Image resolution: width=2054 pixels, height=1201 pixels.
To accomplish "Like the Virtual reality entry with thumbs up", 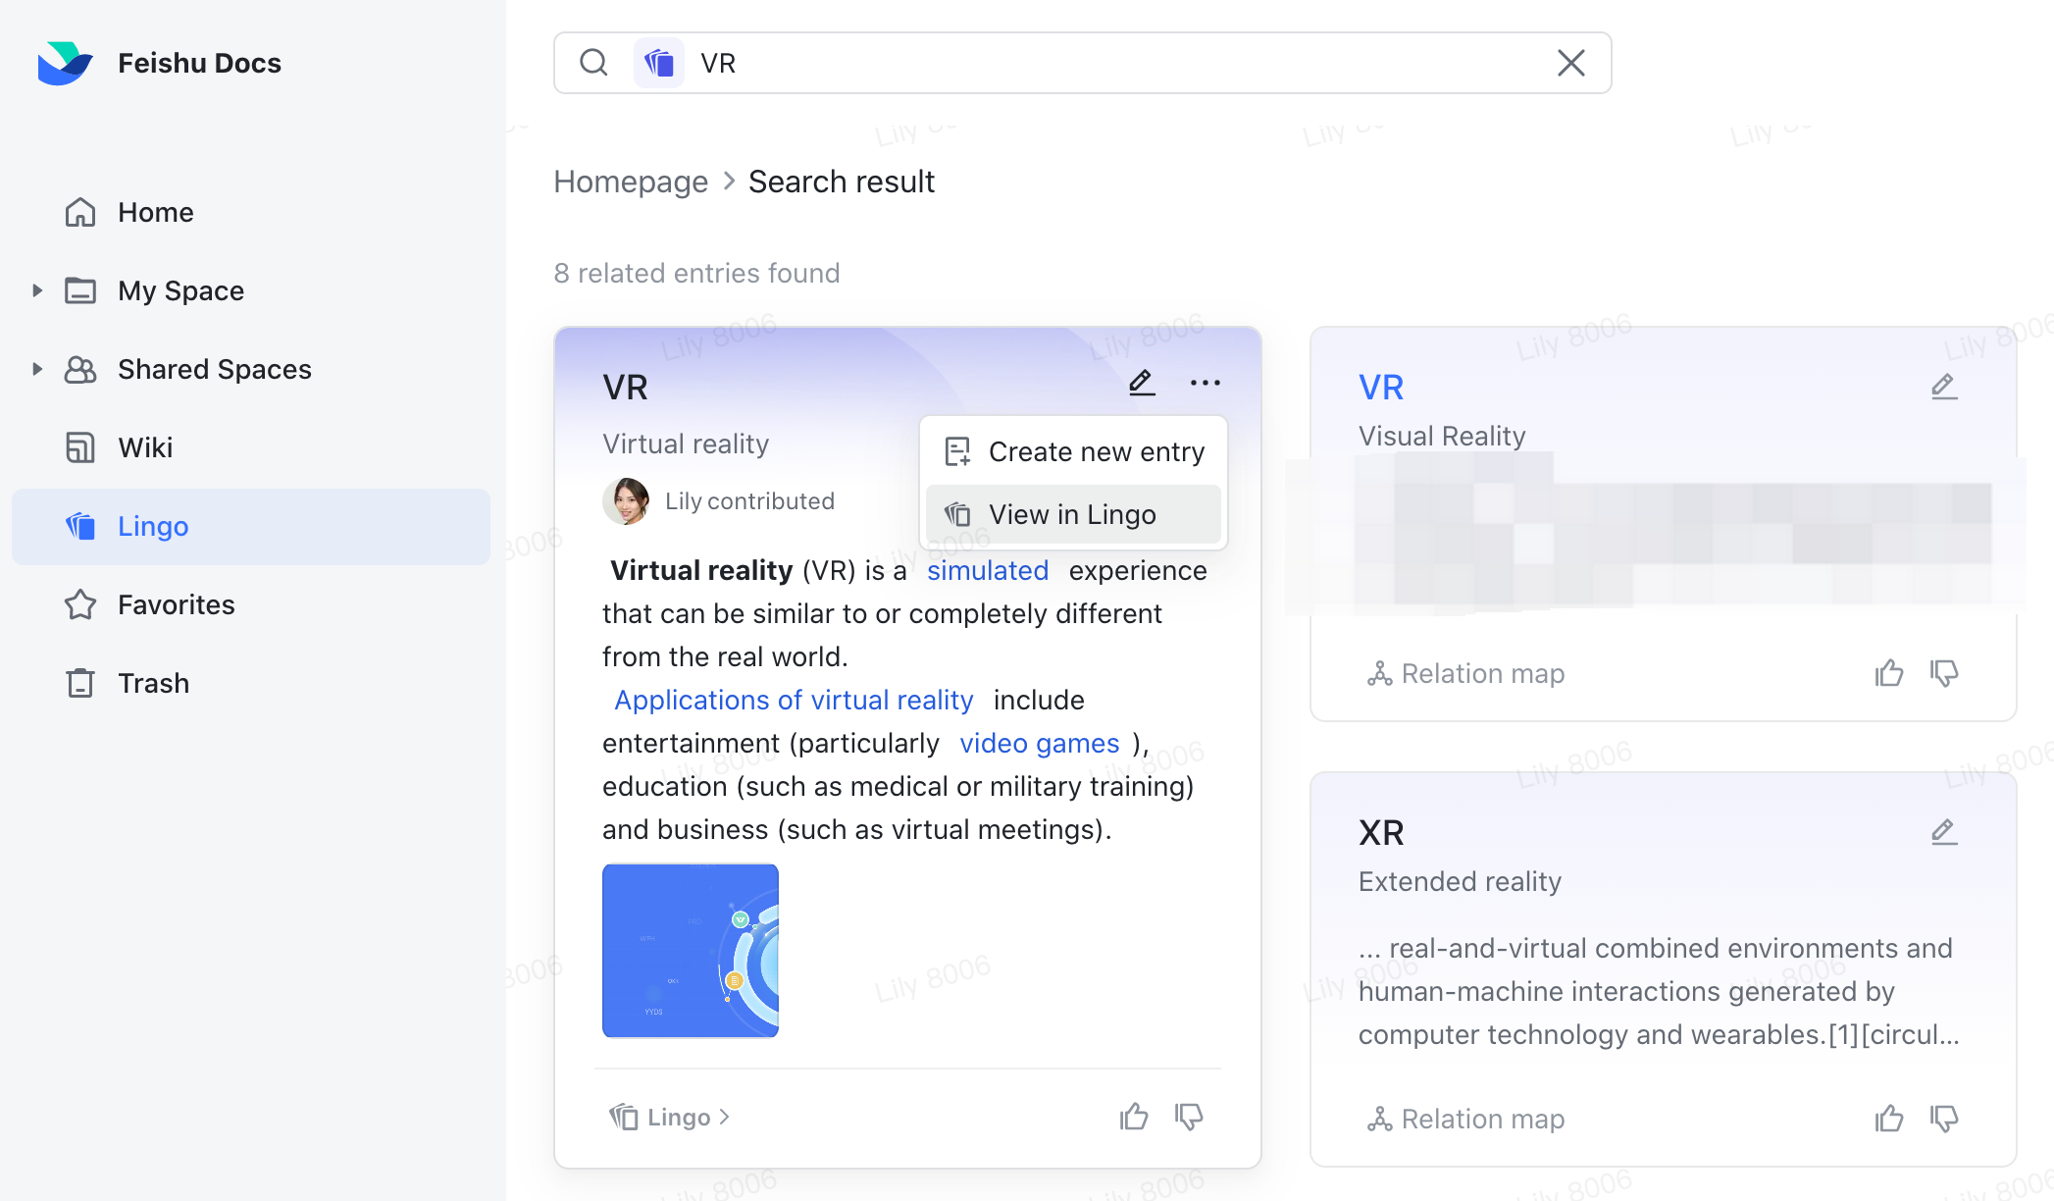I will [1134, 1117].
